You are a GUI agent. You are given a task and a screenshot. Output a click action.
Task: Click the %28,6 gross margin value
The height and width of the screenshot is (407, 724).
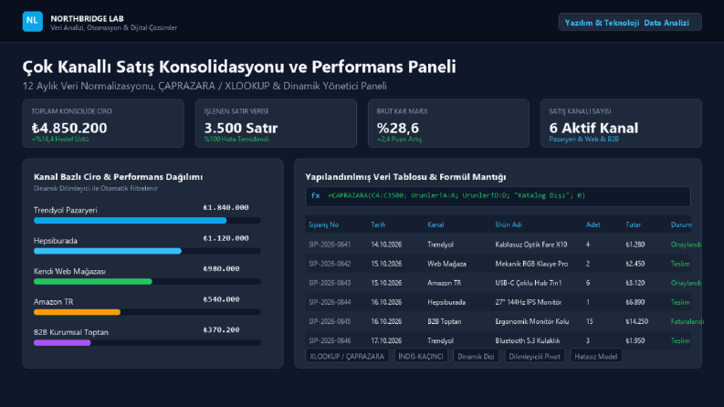point(397,128)
